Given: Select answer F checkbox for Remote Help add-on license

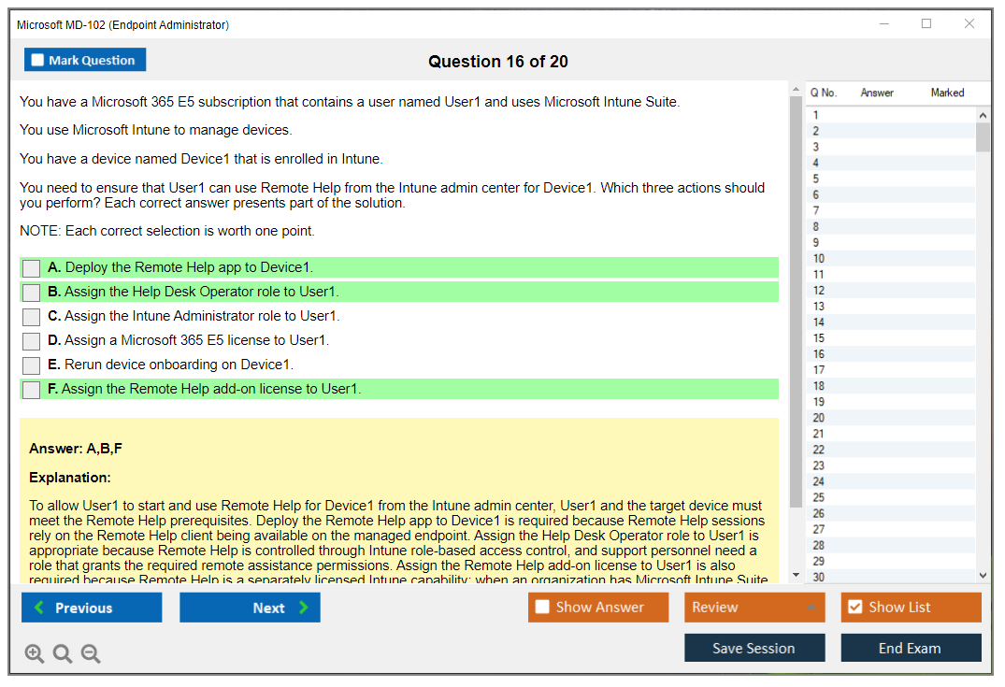Looking at the screenshot, I should [31, 390].
